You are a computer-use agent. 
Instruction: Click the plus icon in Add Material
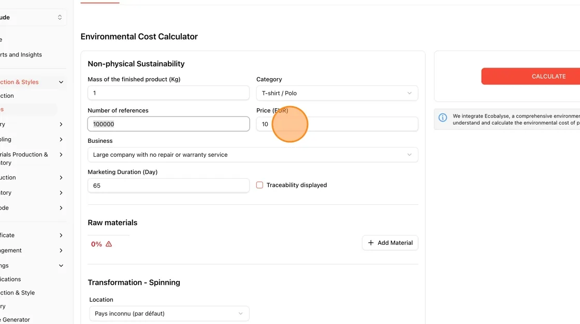[x=371, y=243]
